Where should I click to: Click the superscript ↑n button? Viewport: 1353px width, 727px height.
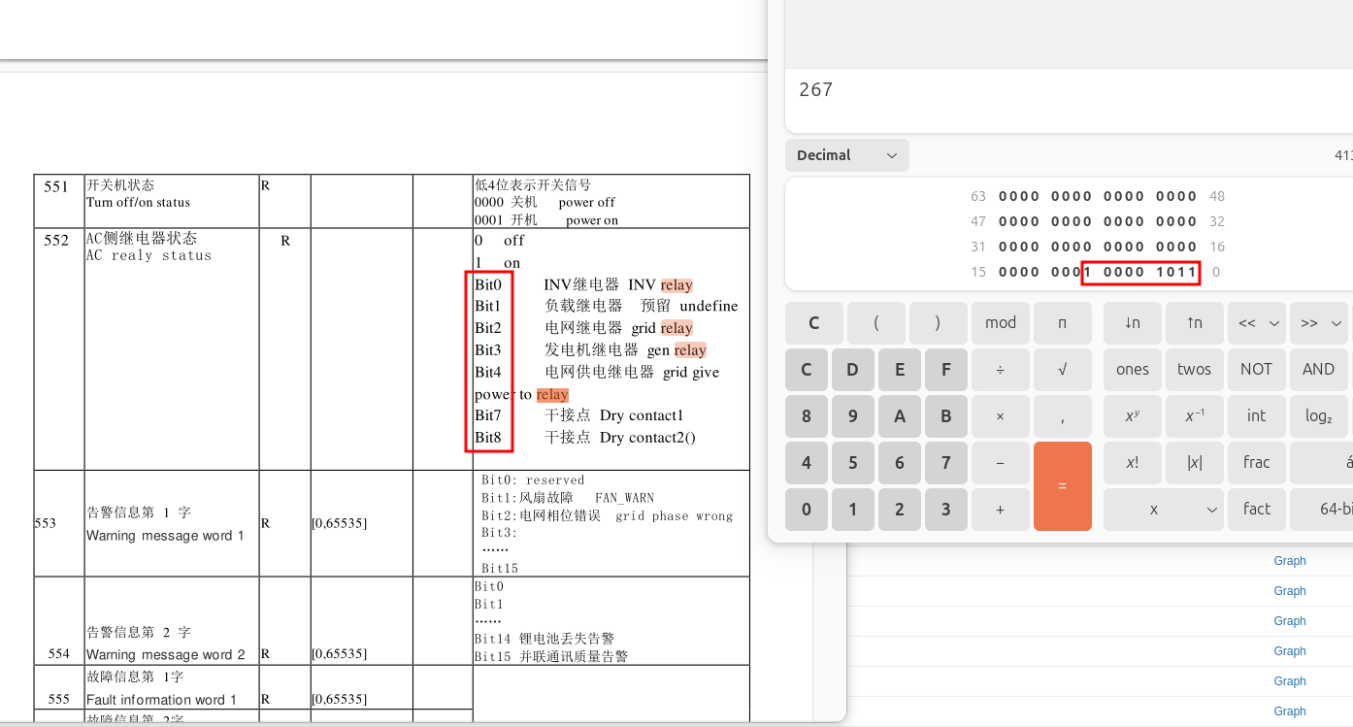pyautogui.click(x=1194, y=323)
